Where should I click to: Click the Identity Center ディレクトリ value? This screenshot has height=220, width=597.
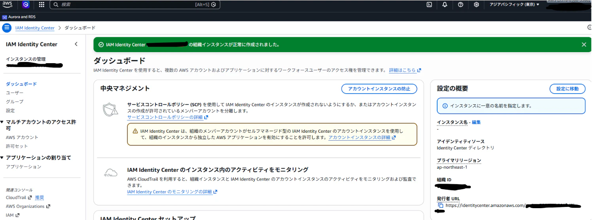[x=465, y=148]
